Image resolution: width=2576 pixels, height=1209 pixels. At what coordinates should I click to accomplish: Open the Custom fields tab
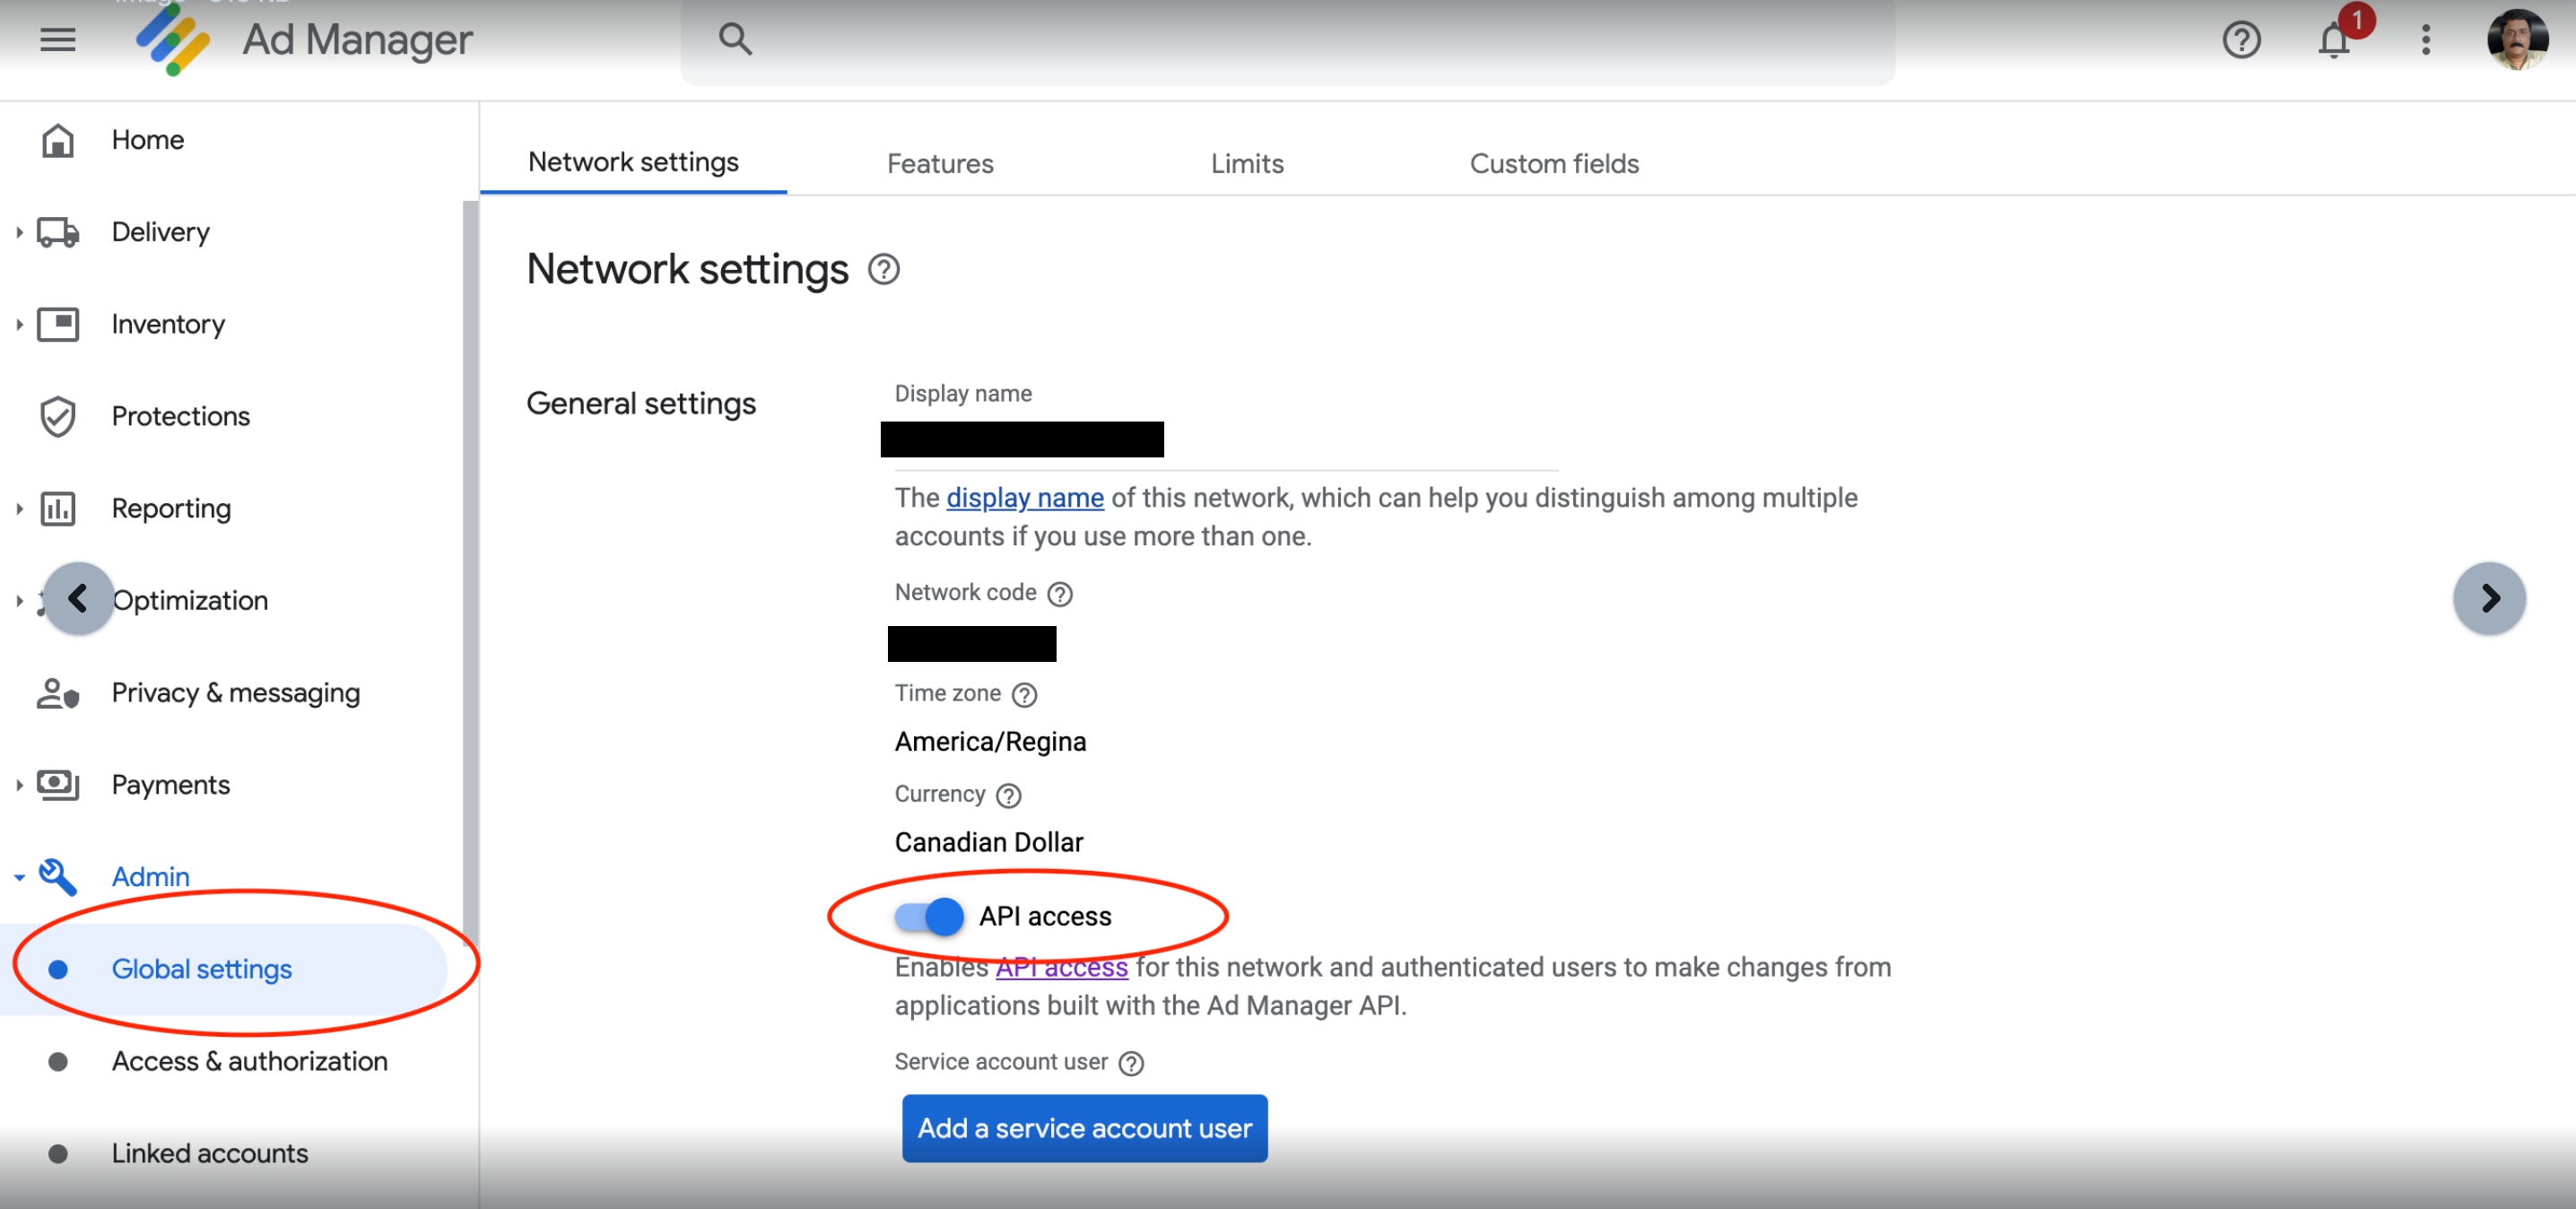(x=1554, y=163)
